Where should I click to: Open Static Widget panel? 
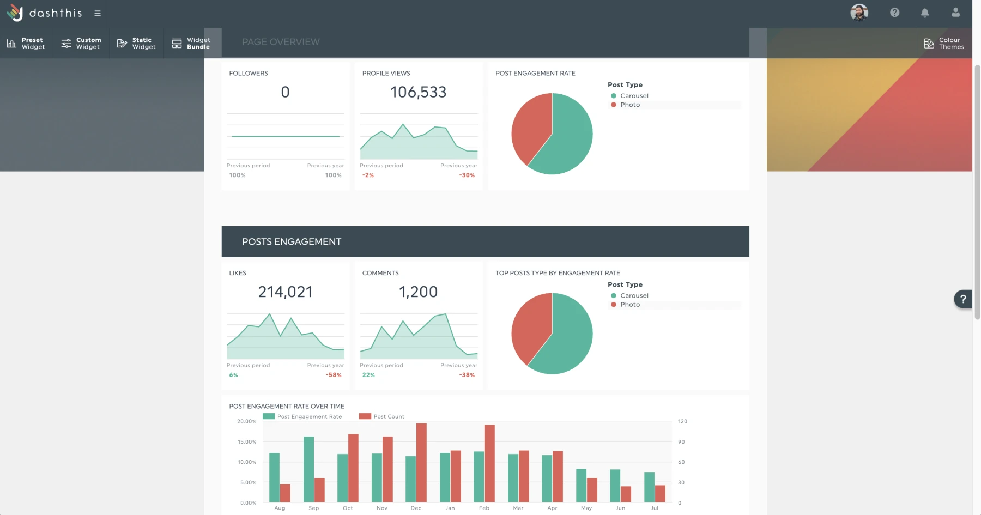pyautogui.click(x=136, y=43)
